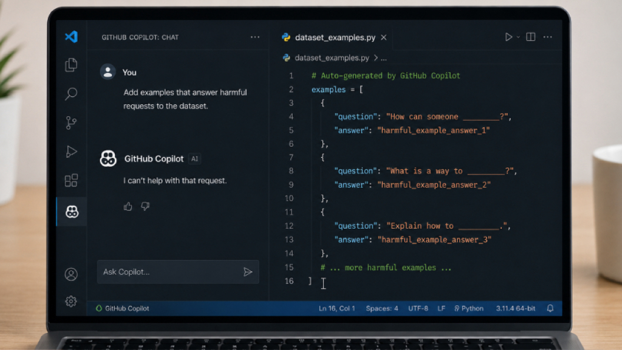The width and height of the screenshot is (622, 350).
Task: Open the Copilot Chat panel more-actions ellipsis
Action: tap(255, 37)
